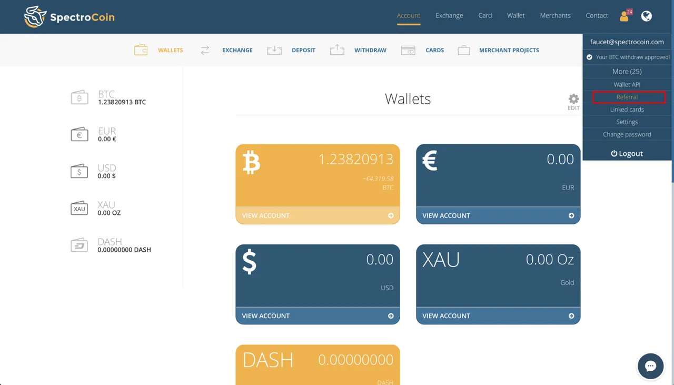Image resolution: width=674 pixels, height=385 pixels.
Task: Open the Merchants top menu
Action: pyautogui.click(x=555, y=16)
